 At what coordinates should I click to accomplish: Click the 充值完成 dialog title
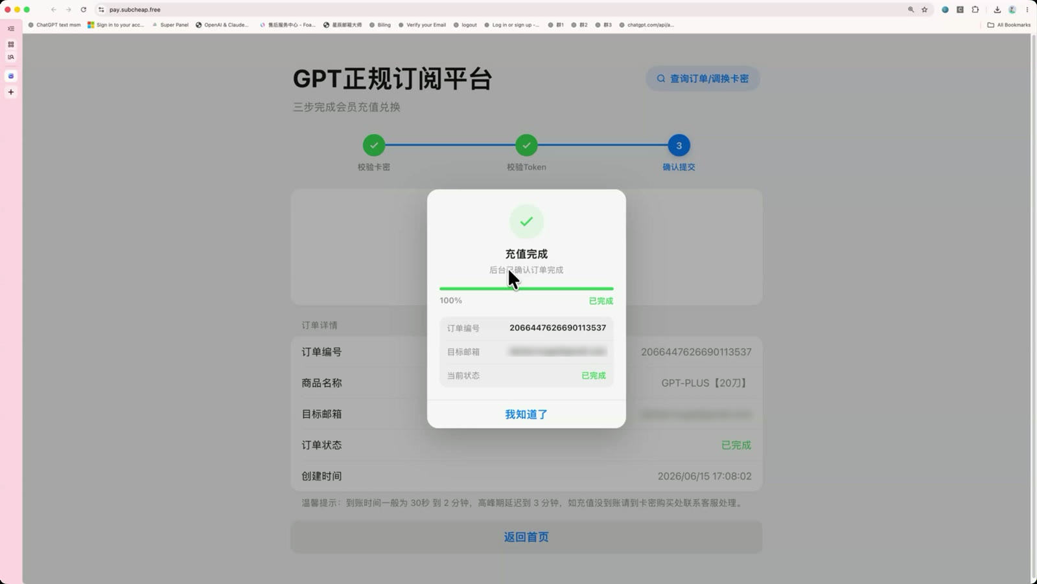tap(526, 254)
